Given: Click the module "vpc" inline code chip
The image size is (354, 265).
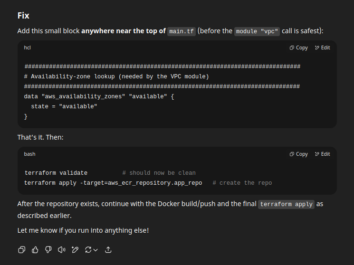Looking at the screenshot, I should (257, 31).
